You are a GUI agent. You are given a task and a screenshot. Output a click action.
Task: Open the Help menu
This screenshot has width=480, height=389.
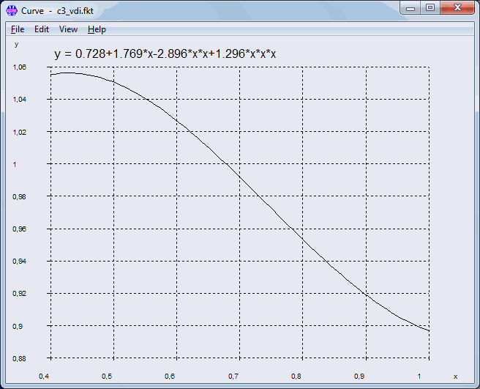coord(97,29)
